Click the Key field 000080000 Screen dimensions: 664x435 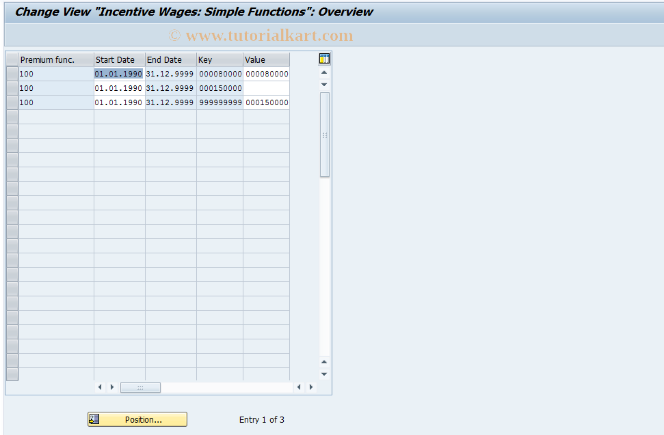[x=220, y=74]
